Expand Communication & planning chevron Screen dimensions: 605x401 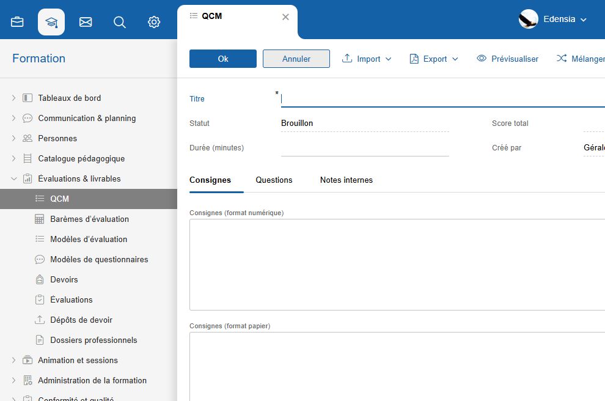[x=14, y=118]
